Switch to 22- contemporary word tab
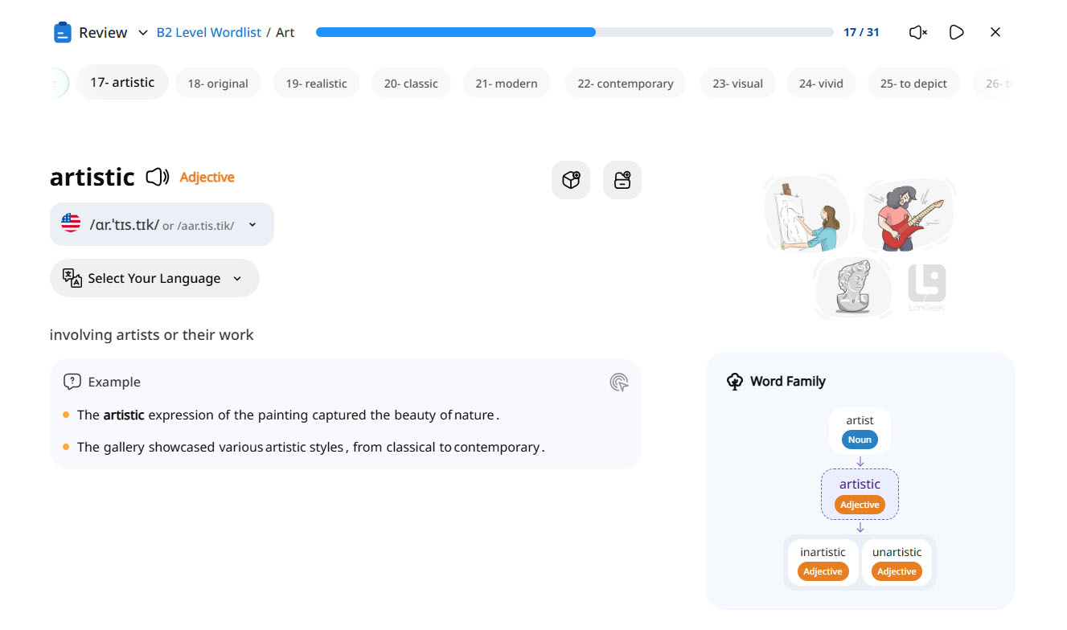The width and height of the screenshot is (1067, 630). click(625, 84)
